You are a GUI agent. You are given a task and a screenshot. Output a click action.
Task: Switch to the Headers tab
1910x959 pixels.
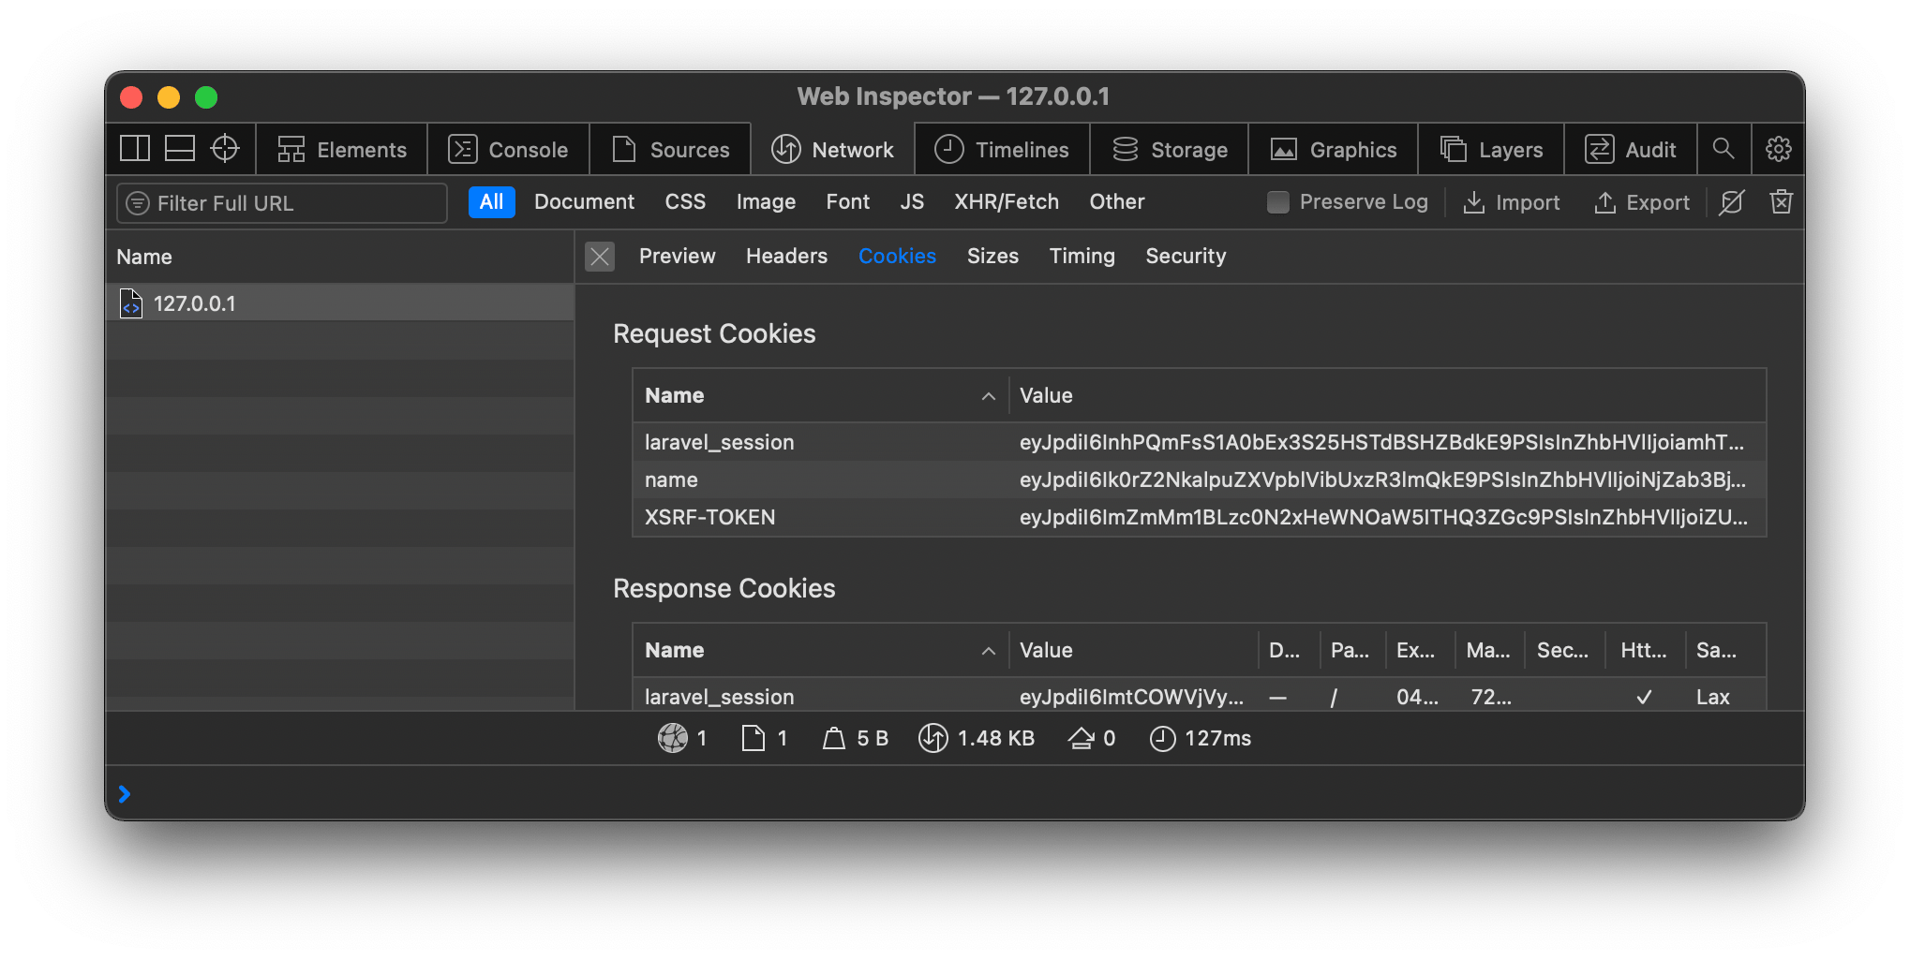coord(786,256)
